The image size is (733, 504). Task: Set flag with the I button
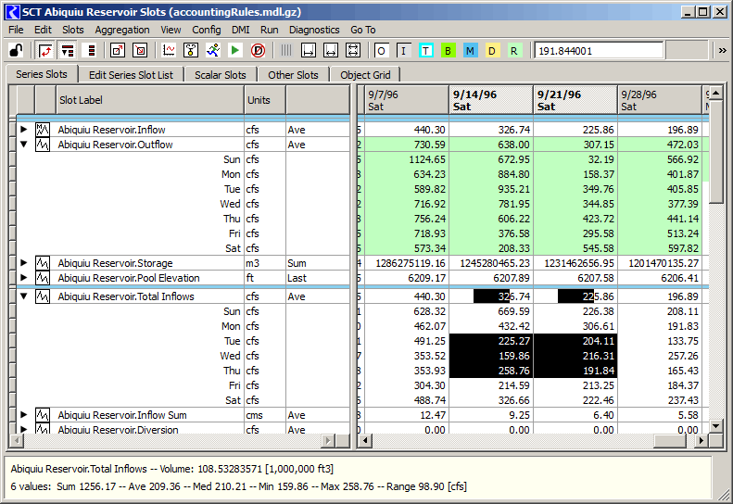(403, 51)
